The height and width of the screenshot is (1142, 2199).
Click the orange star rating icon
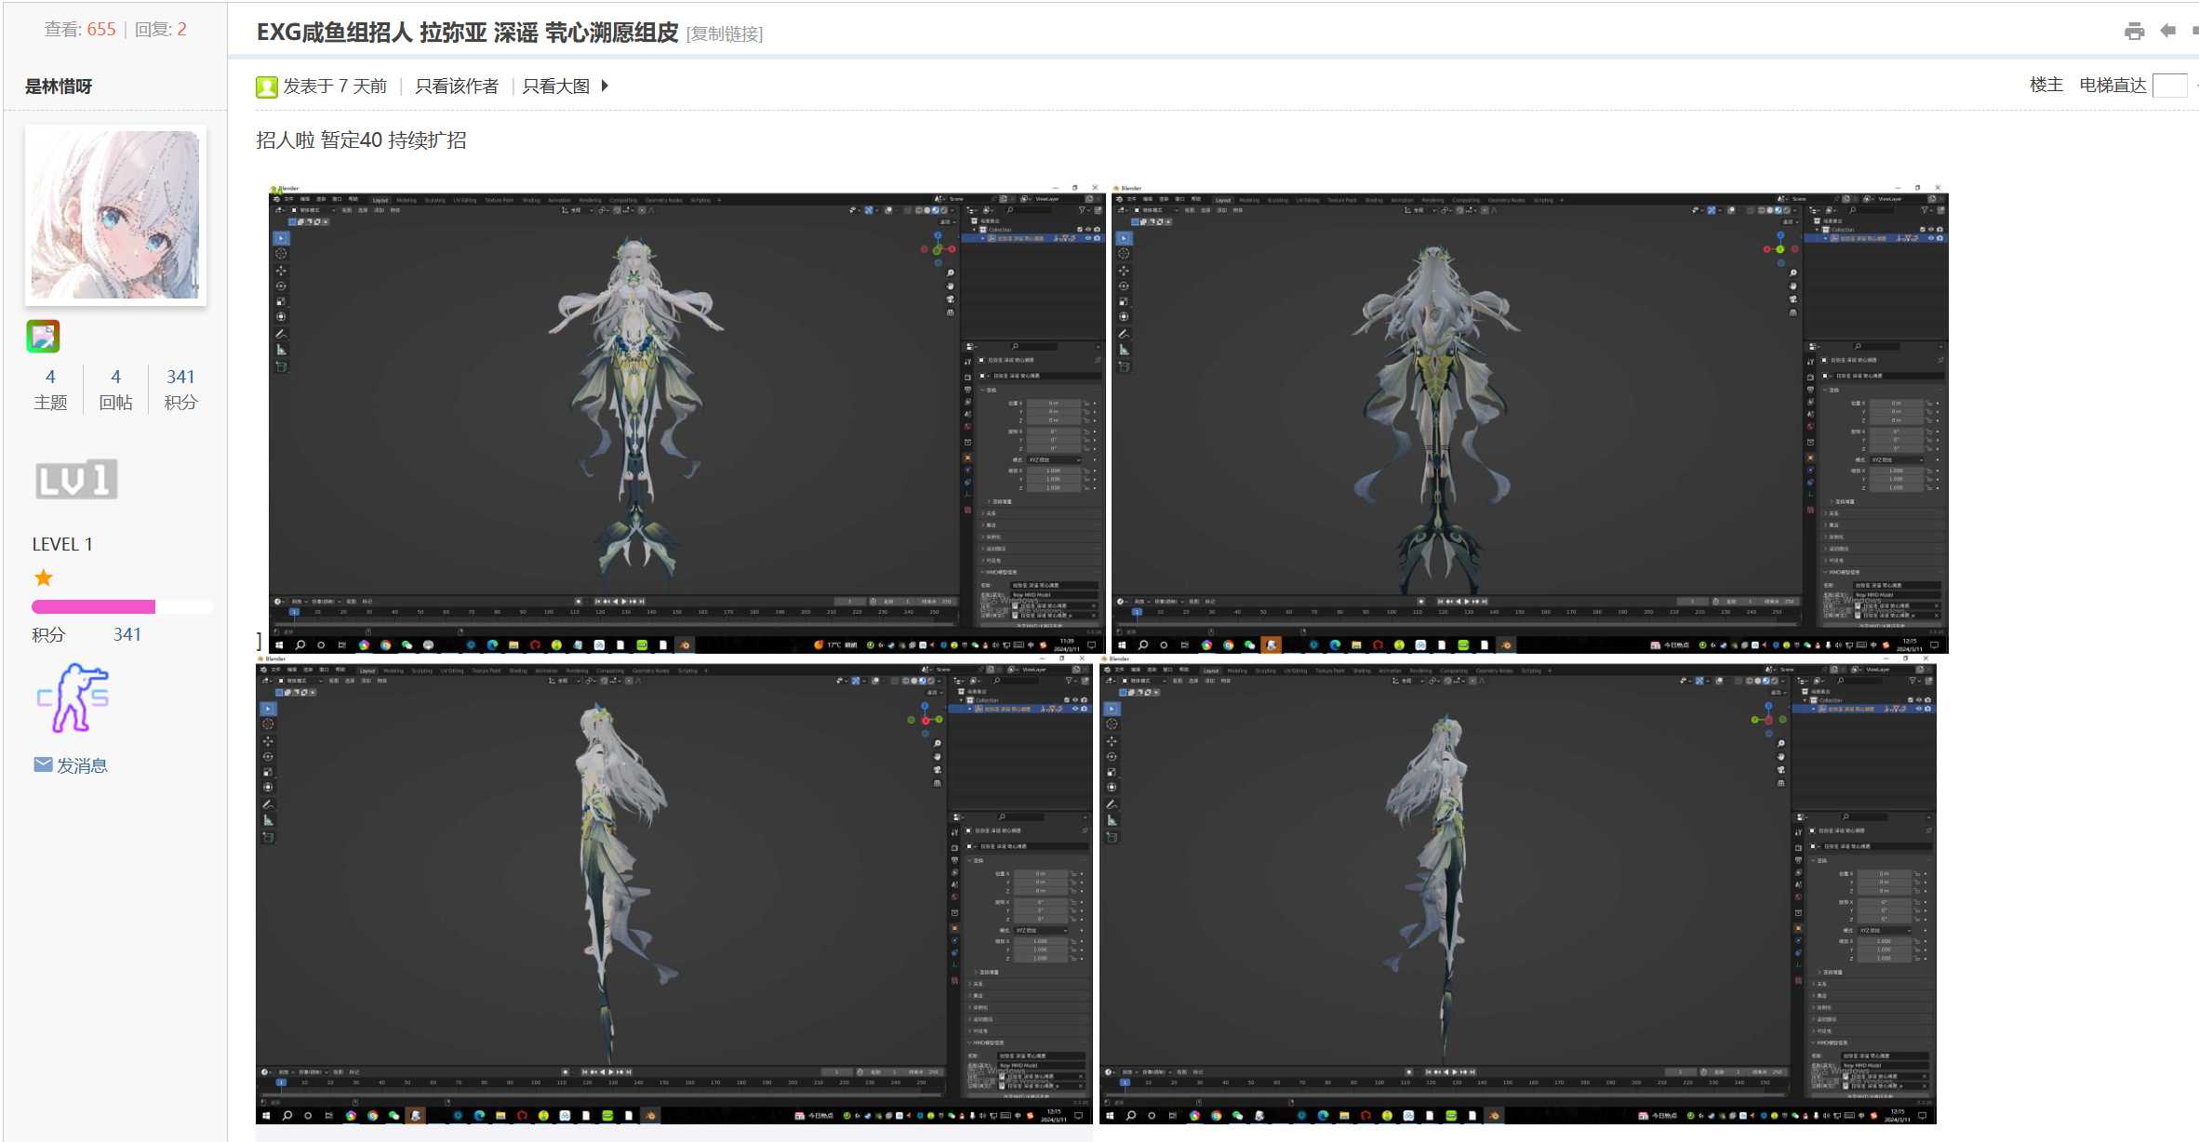[x=44, y=578]
